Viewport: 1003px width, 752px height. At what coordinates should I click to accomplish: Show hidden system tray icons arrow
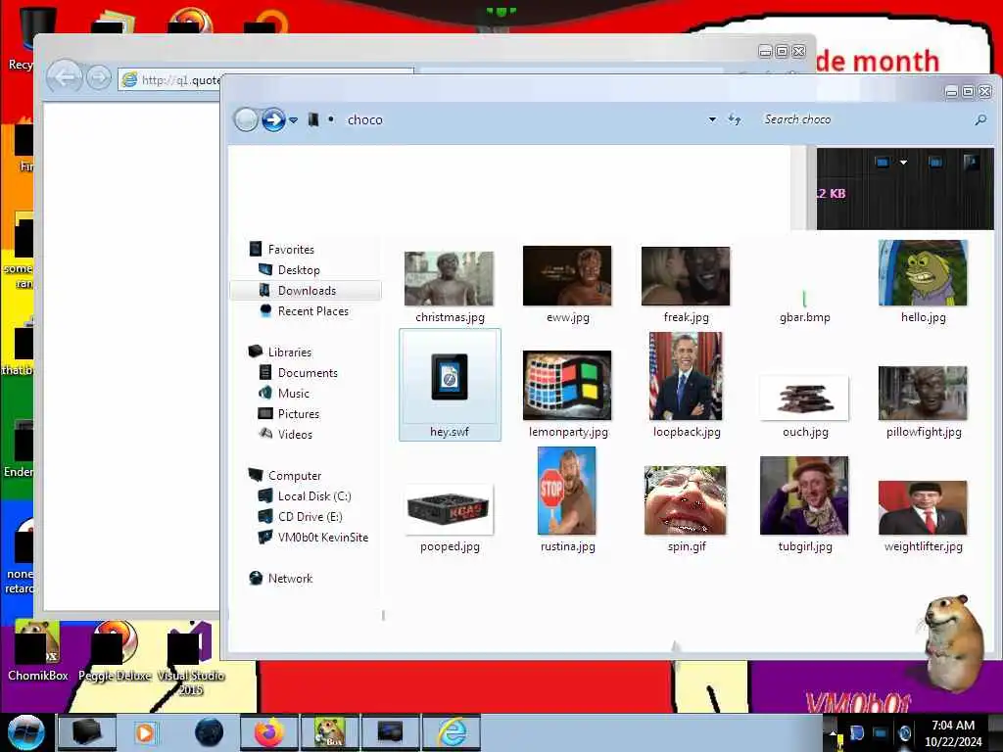tap(833, 731)
